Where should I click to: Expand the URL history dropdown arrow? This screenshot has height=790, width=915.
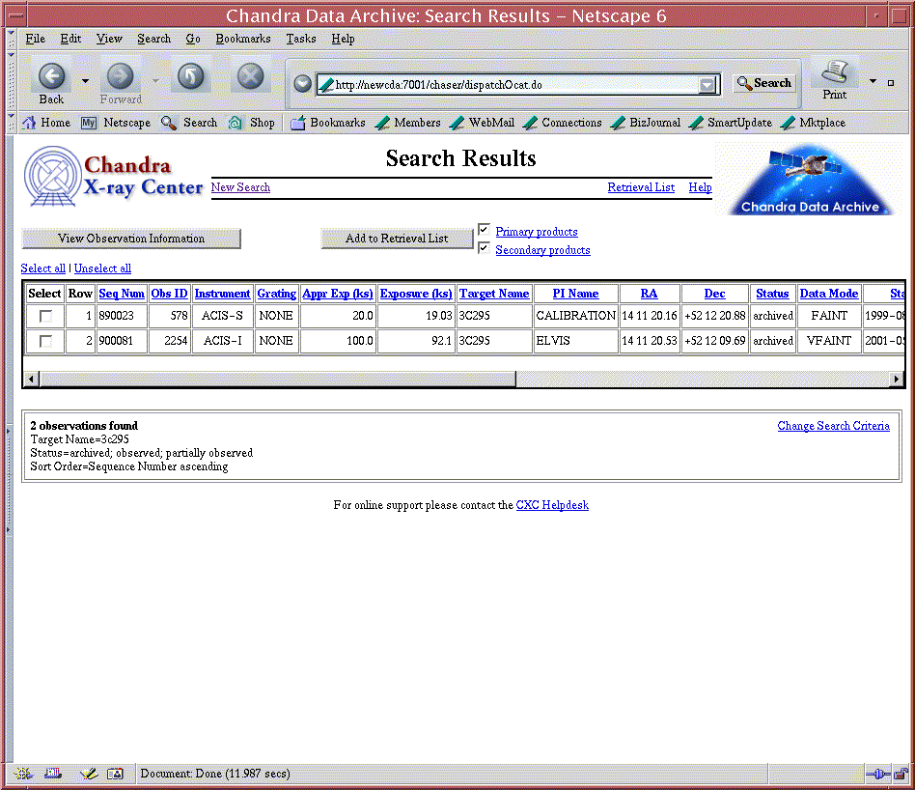[709, 85]
